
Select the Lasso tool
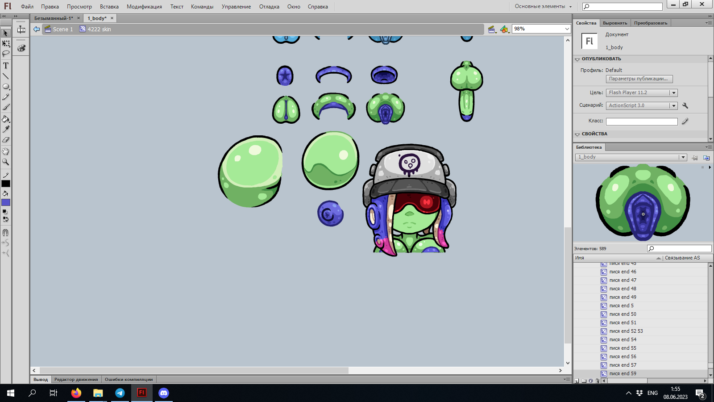pos(6,54)
